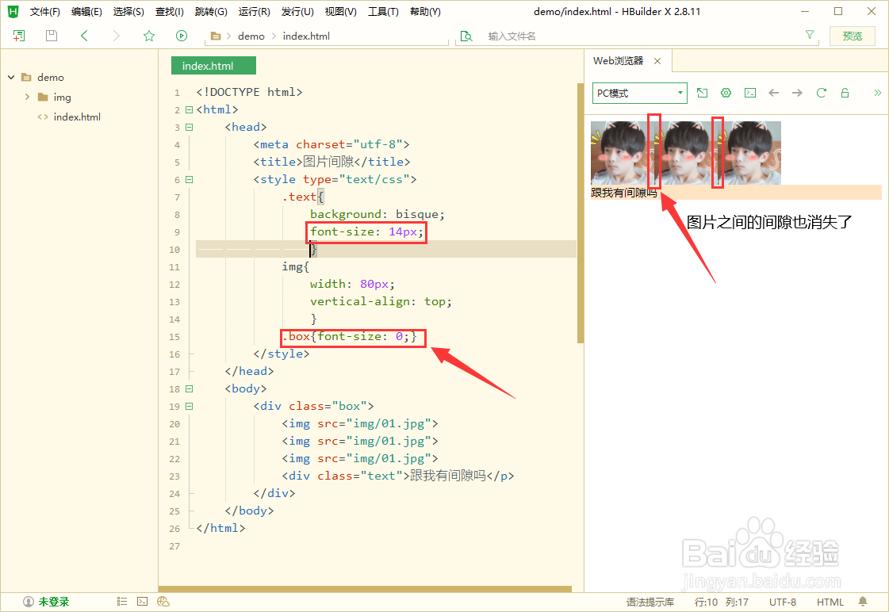Toggle the outline list icon in status bar
This screenshot has height=612, width=889.
point(121,601)
